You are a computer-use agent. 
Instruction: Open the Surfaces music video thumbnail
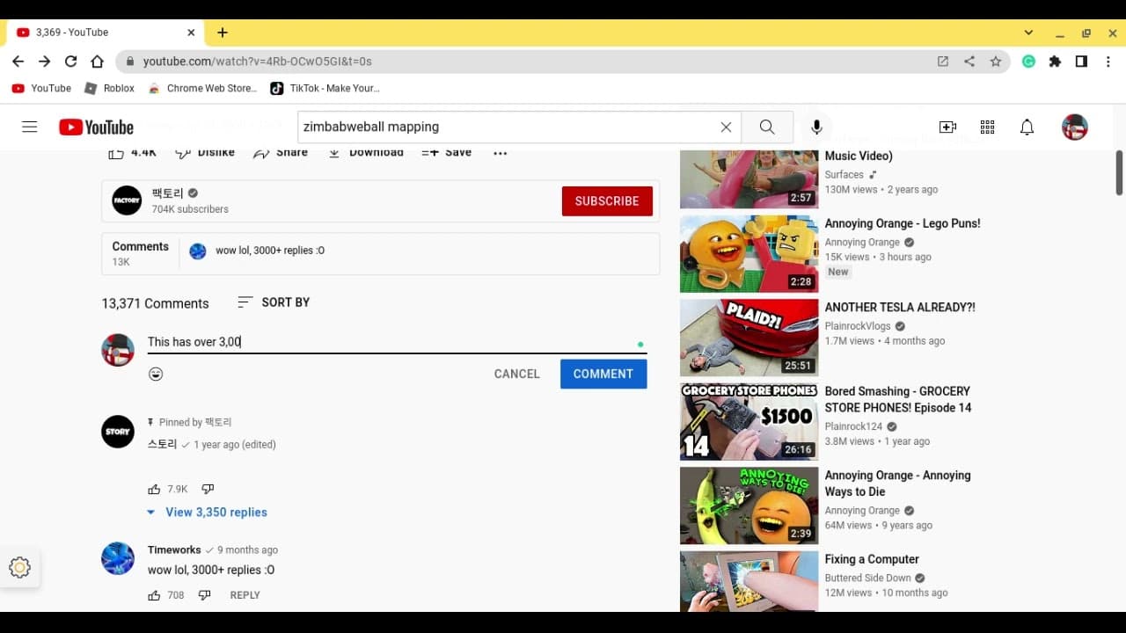tap(749, 178)
